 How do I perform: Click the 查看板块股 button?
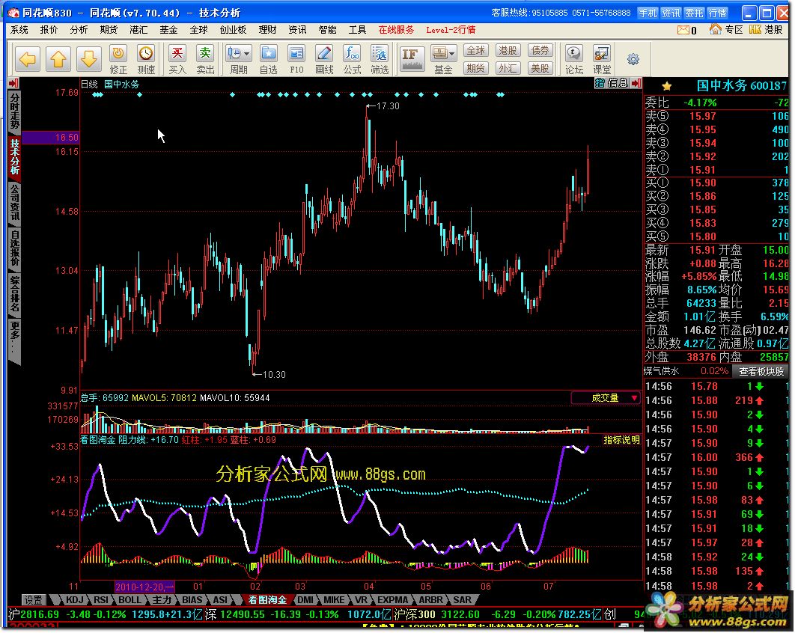(761, 371)
